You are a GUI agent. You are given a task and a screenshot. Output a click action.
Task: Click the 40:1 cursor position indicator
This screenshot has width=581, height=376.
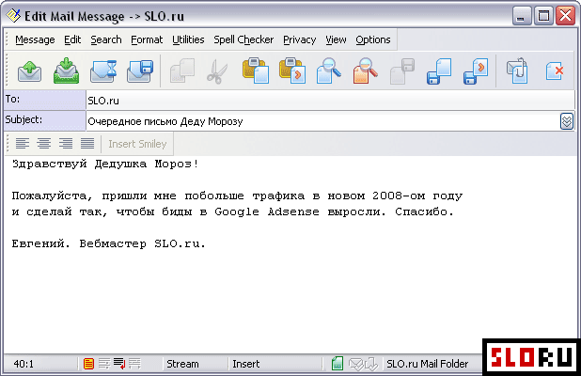pyautogui.click(x=24, y=364)
